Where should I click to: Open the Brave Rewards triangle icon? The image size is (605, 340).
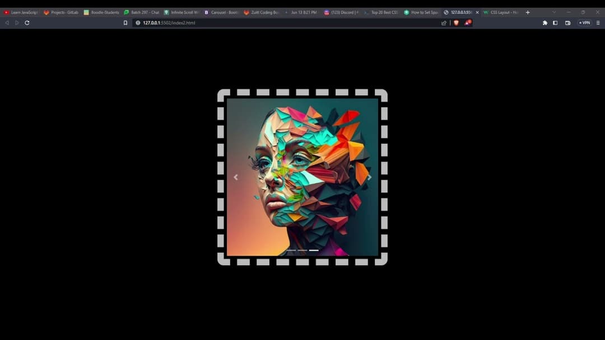(468, 23)
